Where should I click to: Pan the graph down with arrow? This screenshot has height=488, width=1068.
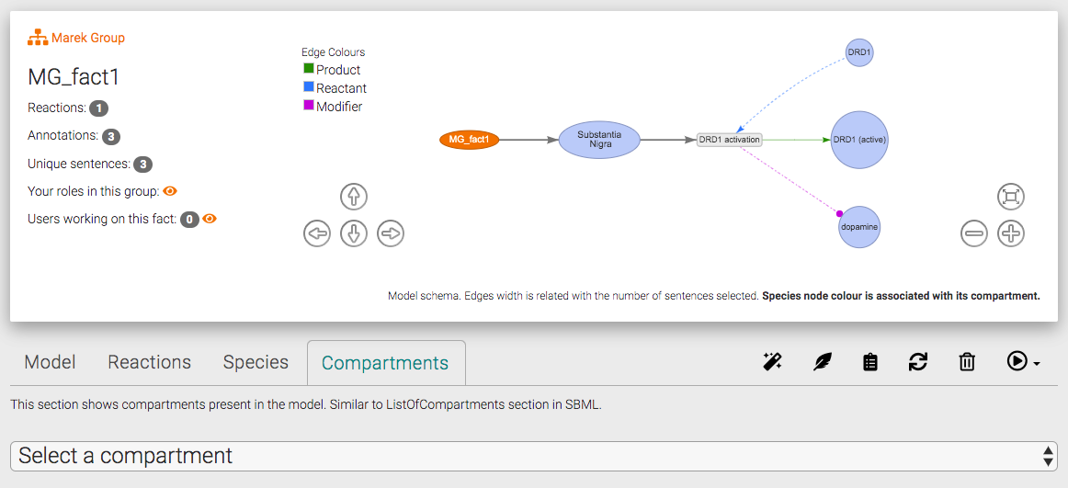(354, 233)
